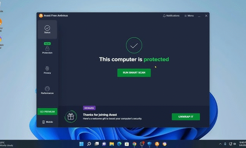Open the weather widget on taskbar
This screenshot has width=246, height=148.
pyautogui.click(x=7, y=144)
